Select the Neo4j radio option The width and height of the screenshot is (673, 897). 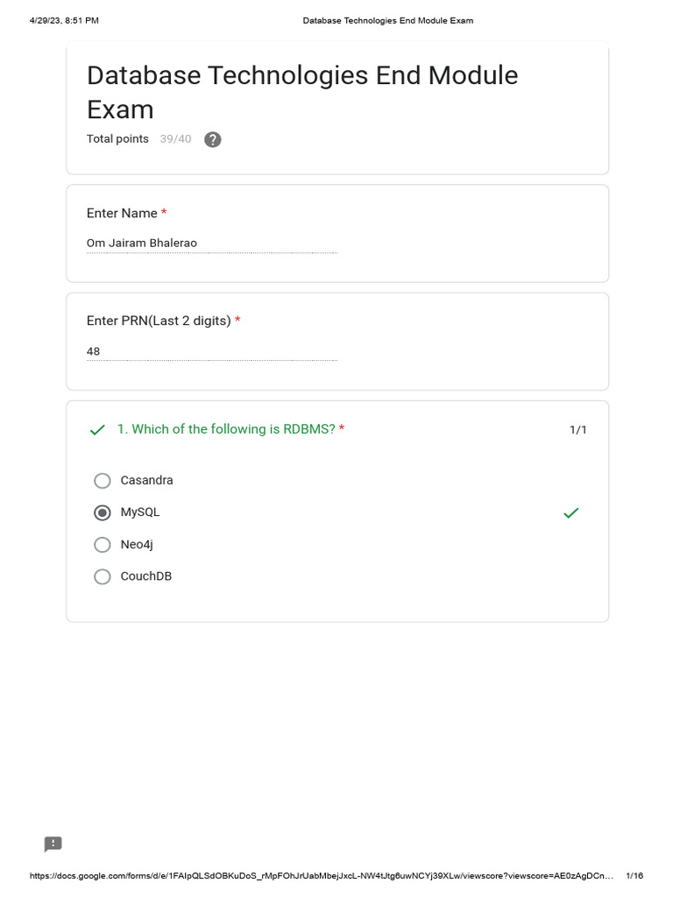coord(103,545)
